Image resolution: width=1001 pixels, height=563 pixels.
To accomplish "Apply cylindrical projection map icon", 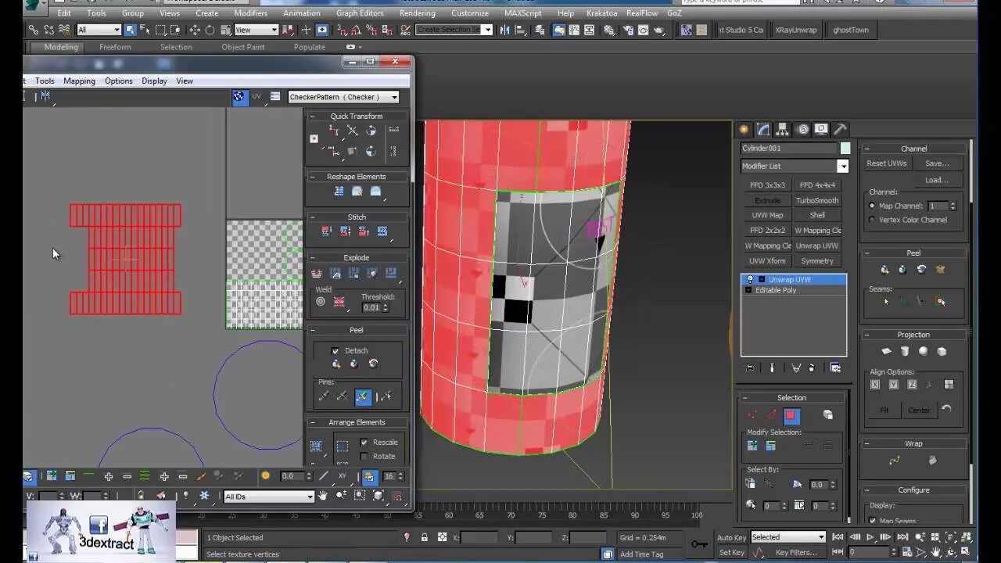I will click(904, 352).
